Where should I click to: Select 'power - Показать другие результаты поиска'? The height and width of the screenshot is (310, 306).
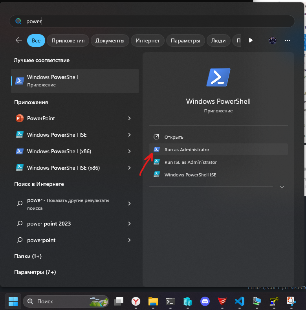coord(75,204)
